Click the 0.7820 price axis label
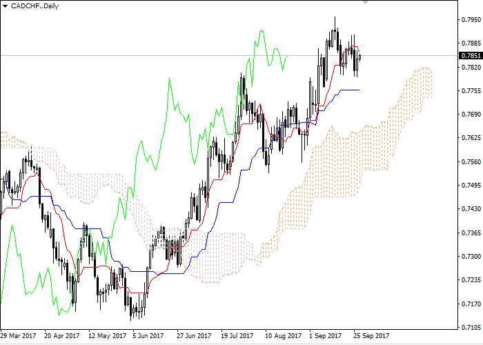This screenshot has height=345, width=483. click(x=471, y=67)
